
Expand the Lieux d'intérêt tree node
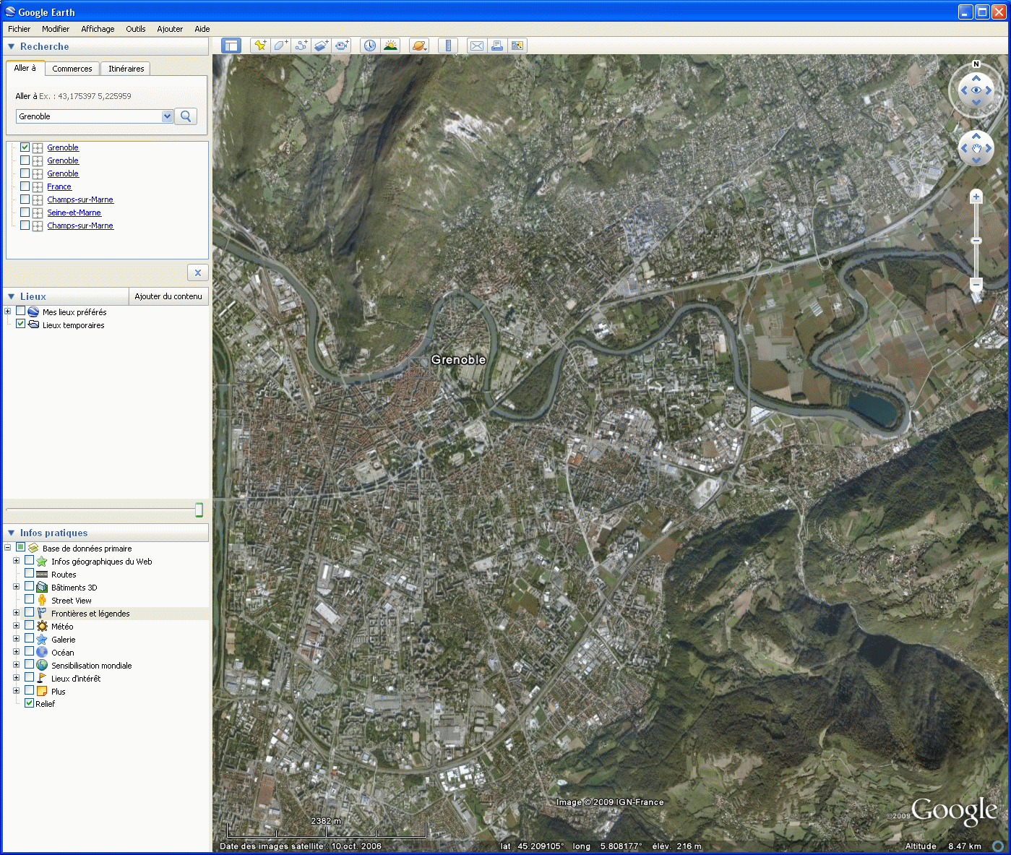[16, 678]
